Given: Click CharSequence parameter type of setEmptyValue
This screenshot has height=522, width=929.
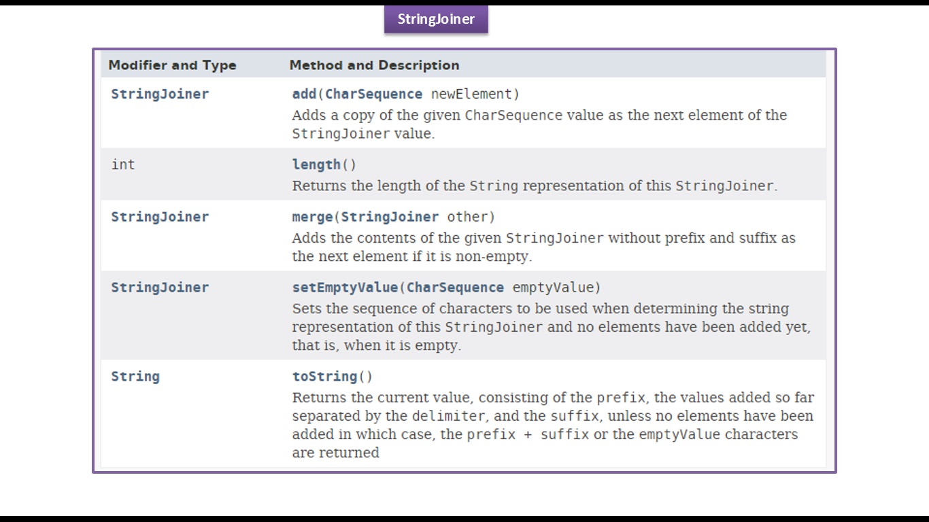Looking at the screenshot, I should pyautogui.click(x=455, y=287).
